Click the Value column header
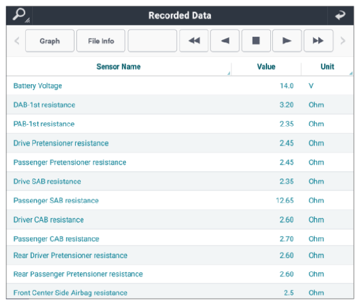The width and height of the screenshot is (360, 305). pos(266,66)
